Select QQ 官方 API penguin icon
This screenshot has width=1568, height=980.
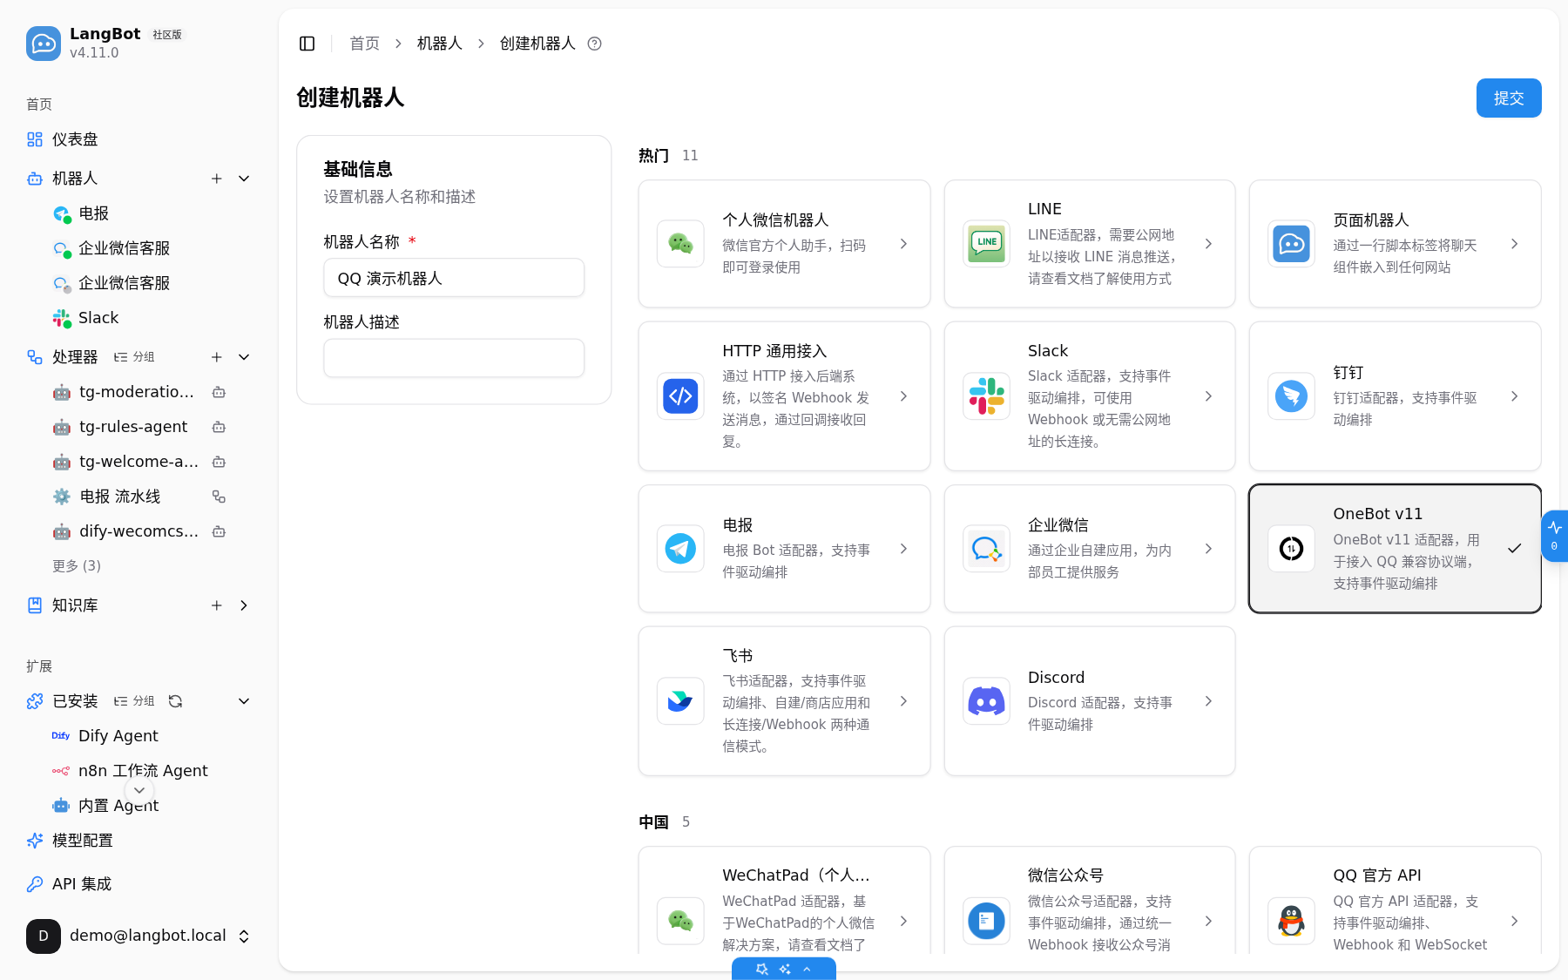(x=1291, y=921)
